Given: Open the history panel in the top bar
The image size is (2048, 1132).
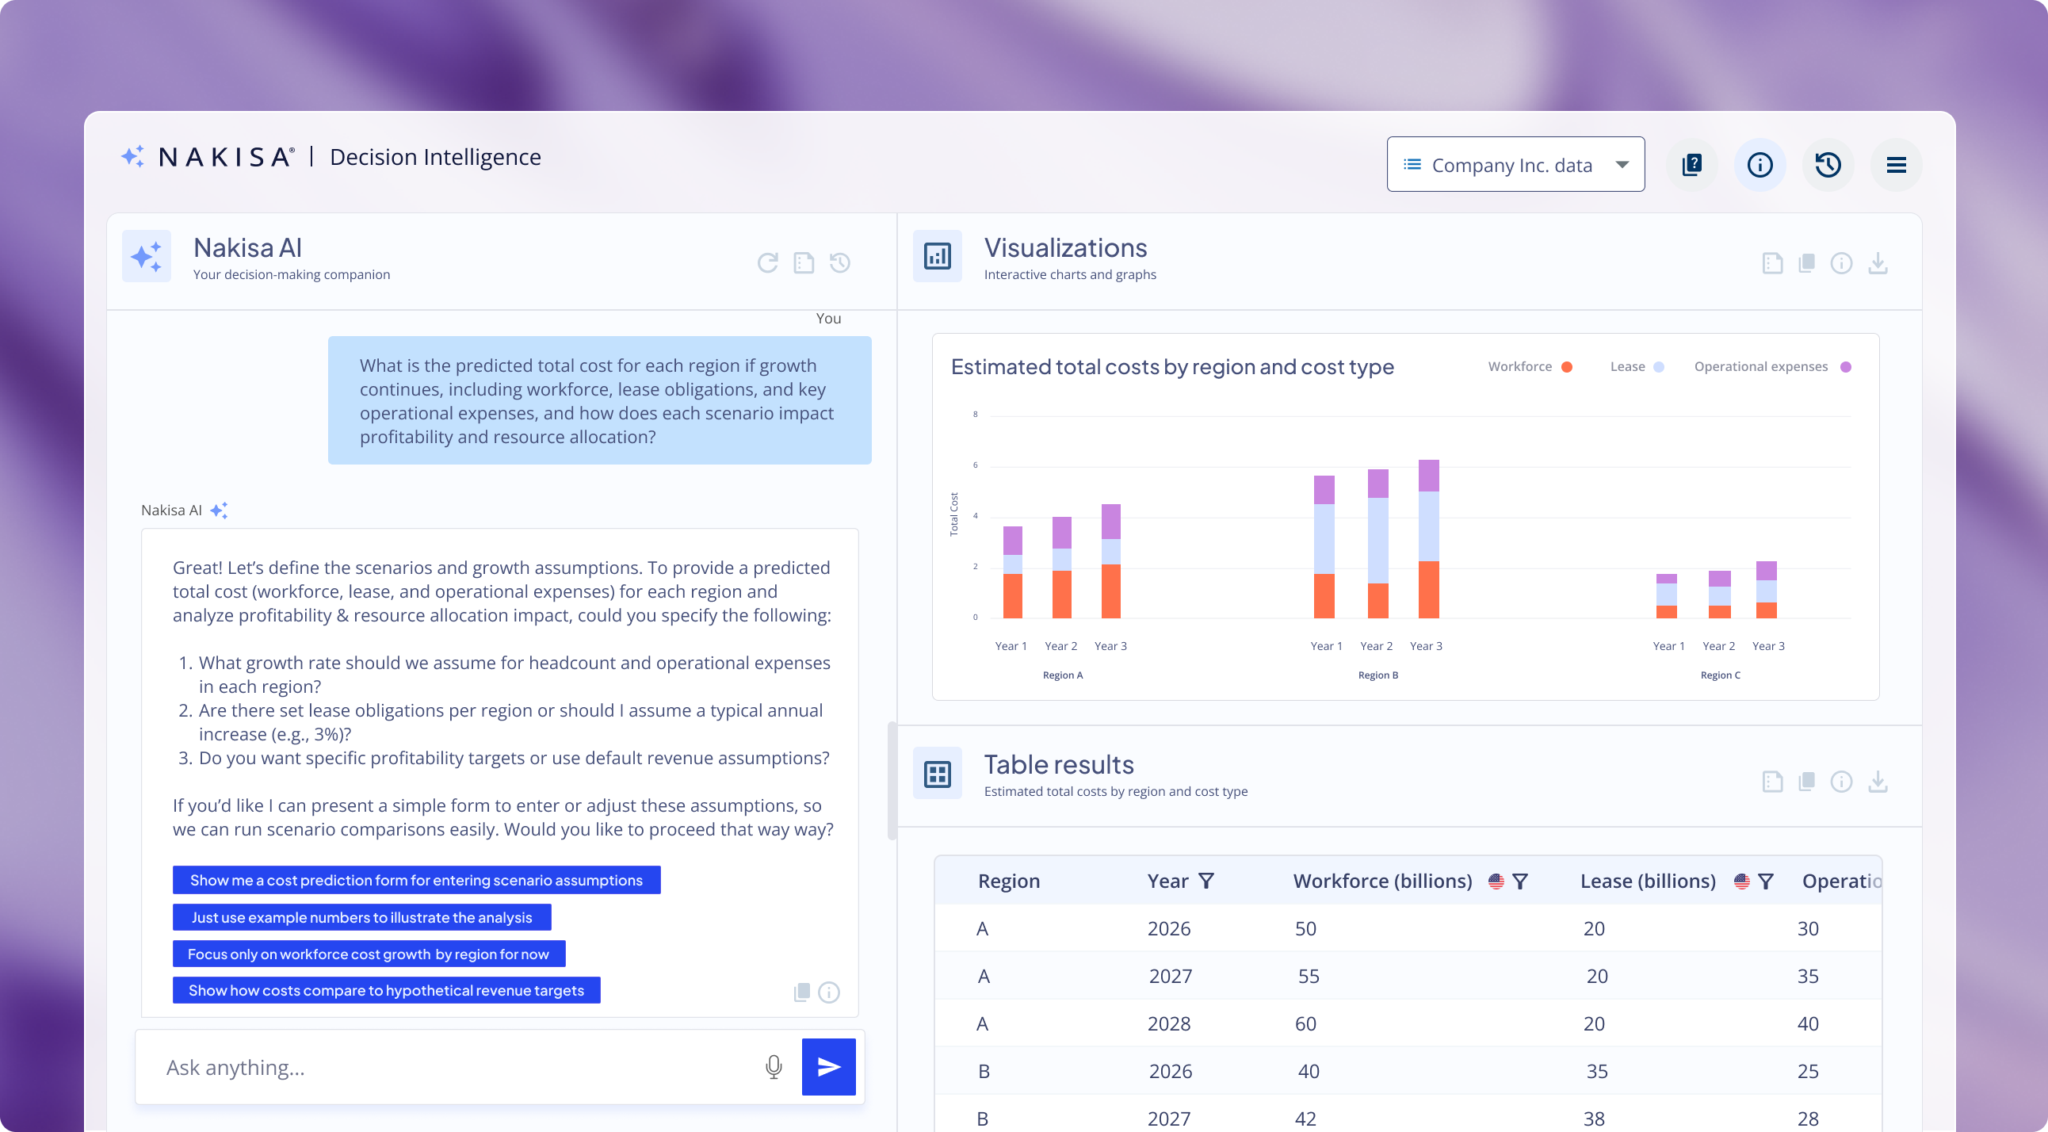Looking at the screenshot, I should (1828, 165).
